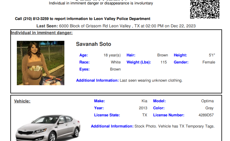Click the 'License State:' label
This screenshot has height=141, width=230.
coord(107,115)
